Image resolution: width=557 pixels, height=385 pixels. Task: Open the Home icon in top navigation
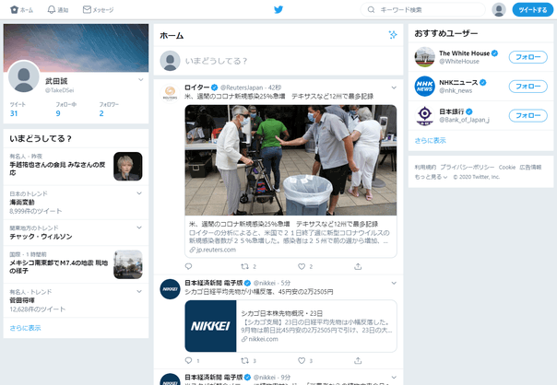click(x=14, y=9)
